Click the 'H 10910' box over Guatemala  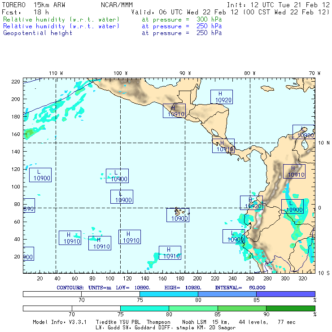tap(174, 111)
